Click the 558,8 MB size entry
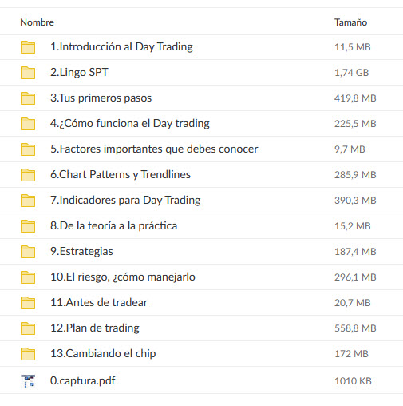This screenshot has width=403, height=406. pos(355,328)
